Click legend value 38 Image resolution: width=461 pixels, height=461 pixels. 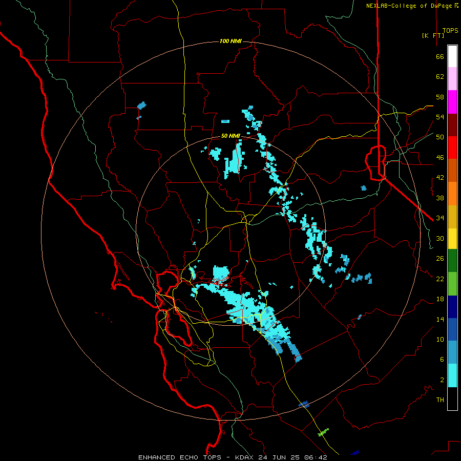coord(440,198)
